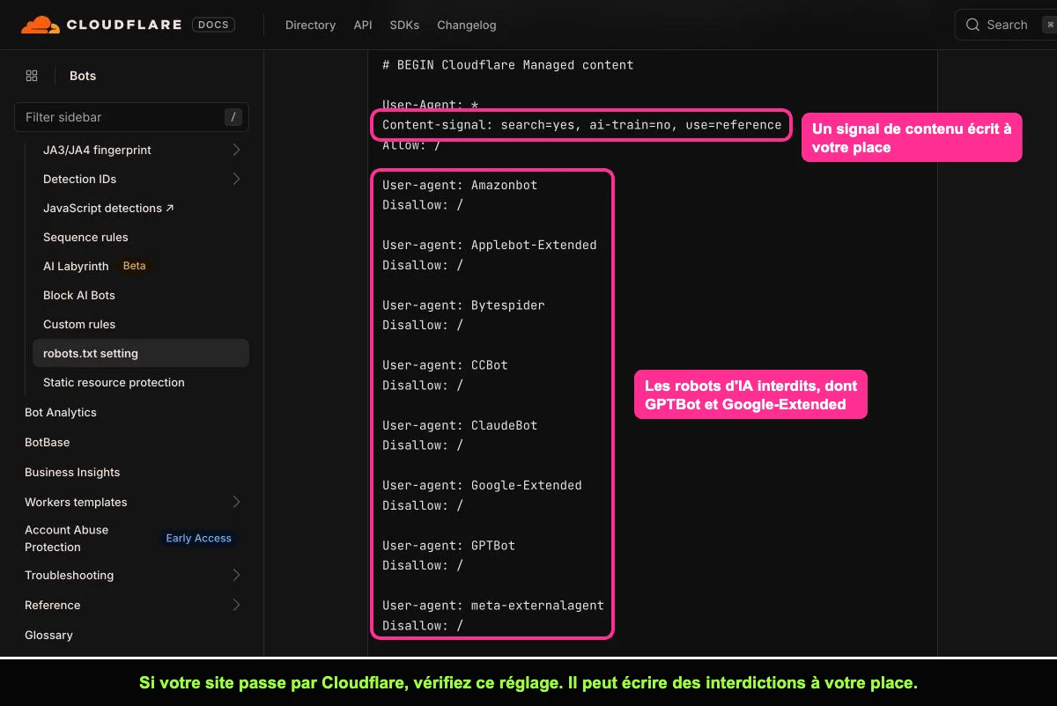The image size is (1057, 706).
Task: Open the Directory nav item
Action: pos(310,25)
